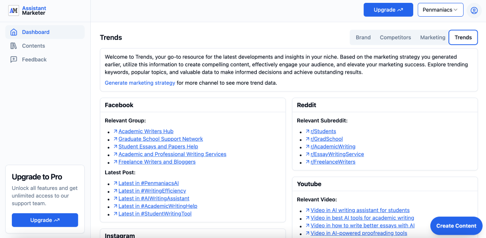Open Video in AI-powered proofreading tools

(359, 233)
